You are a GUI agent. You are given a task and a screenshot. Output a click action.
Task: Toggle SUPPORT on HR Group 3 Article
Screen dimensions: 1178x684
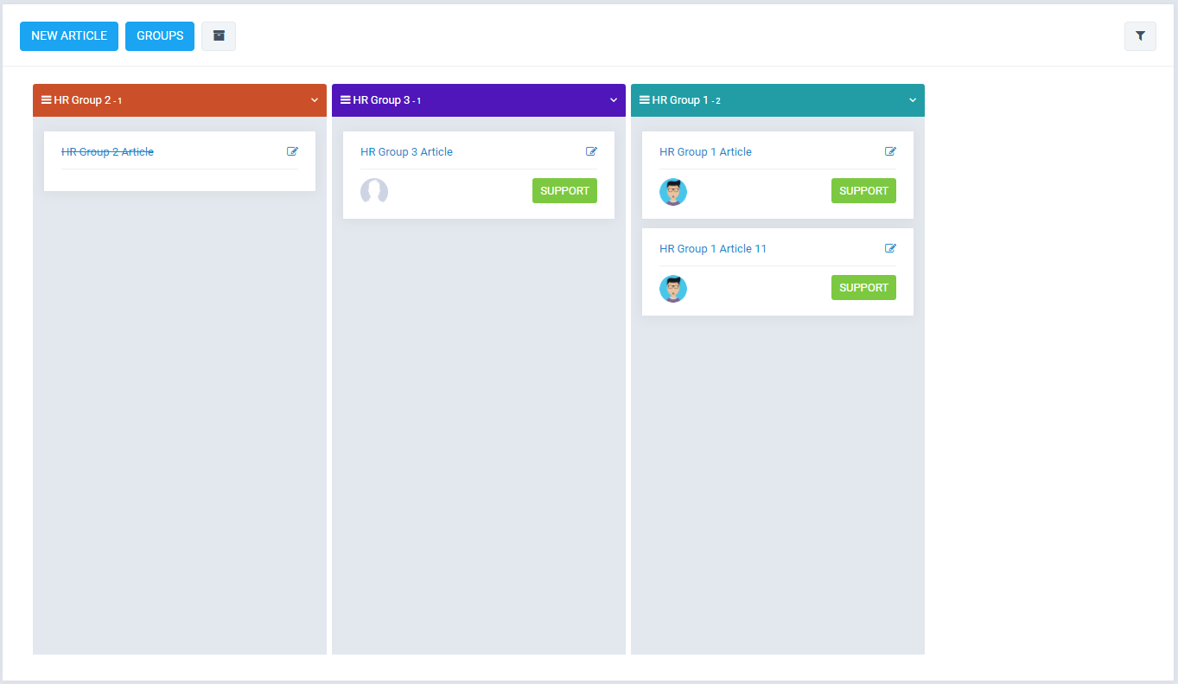[x=564, y=190]
